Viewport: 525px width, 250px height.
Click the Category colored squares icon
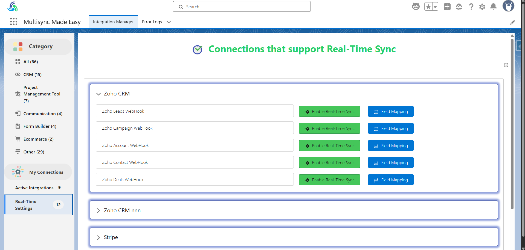[x=18, y=46]
